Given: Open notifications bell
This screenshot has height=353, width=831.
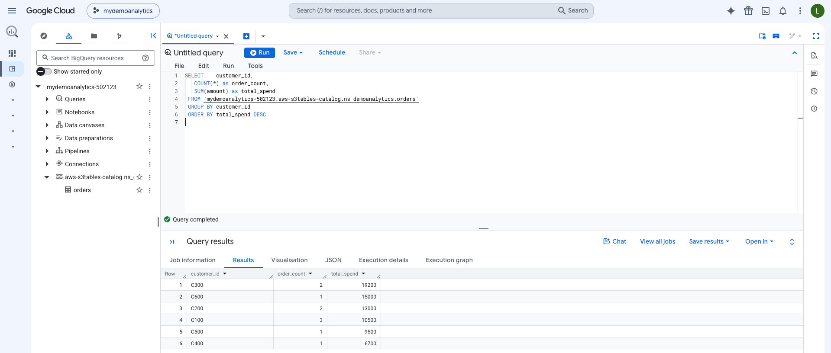Looking at the screenshot, I should pyautogui.click(x=783, y=11).
